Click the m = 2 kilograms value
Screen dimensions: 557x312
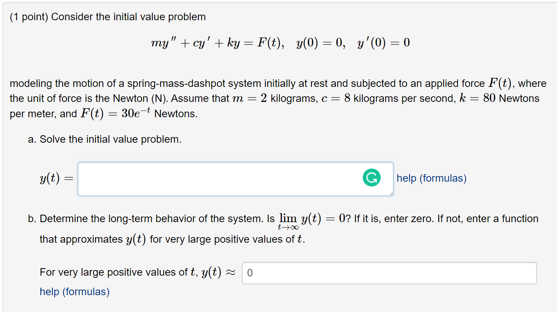(249, 99)
